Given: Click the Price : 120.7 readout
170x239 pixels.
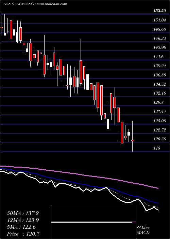Looking at the screenshot, I should coord(24,234).
